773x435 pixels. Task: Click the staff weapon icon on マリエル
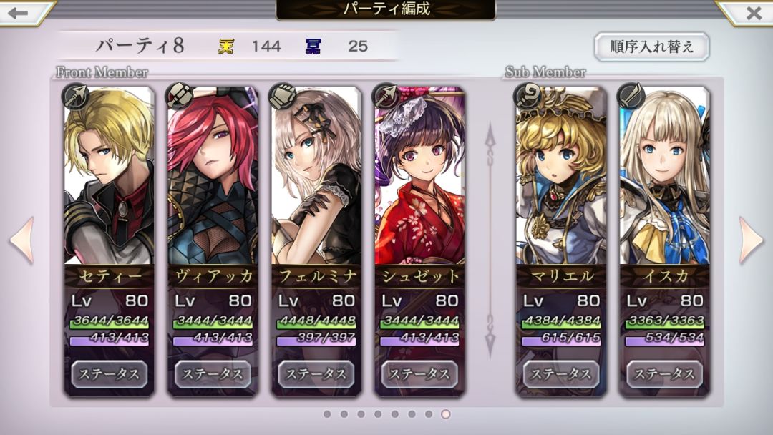pyautogui.click(x=527, y=96)
